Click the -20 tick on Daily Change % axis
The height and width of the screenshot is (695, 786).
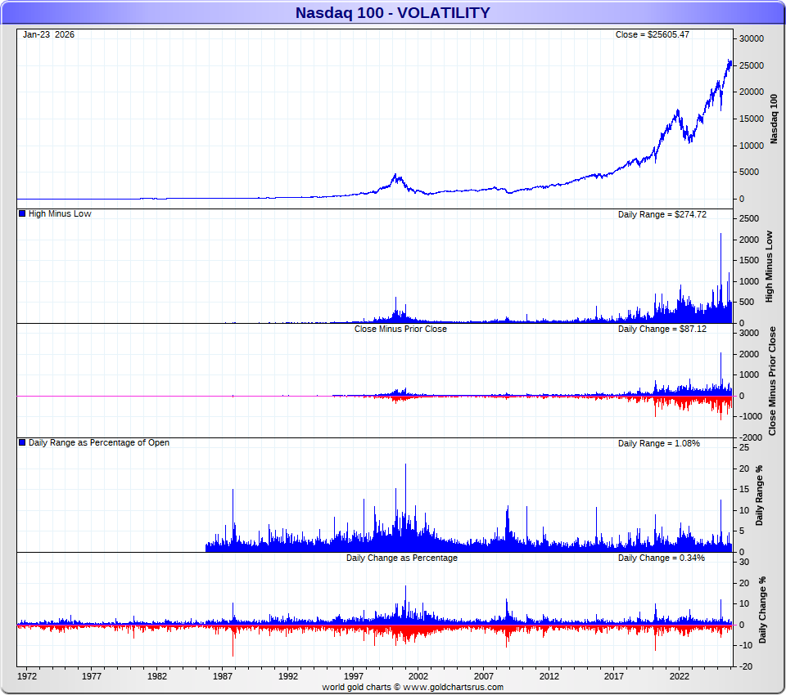point(744,667)
